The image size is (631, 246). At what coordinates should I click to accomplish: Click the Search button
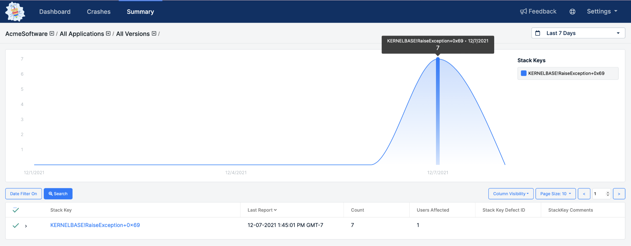[58, 194]
